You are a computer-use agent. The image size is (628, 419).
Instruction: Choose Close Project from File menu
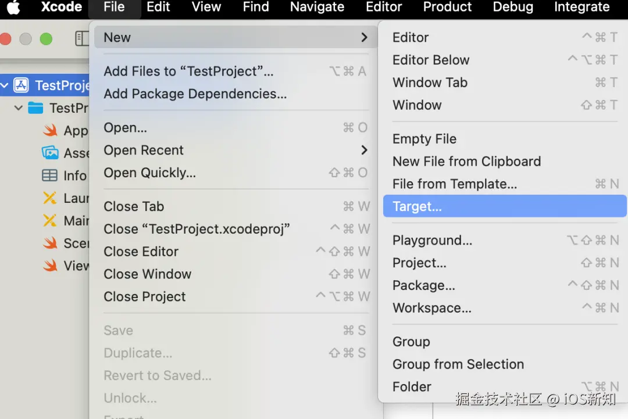pos(144,296)
